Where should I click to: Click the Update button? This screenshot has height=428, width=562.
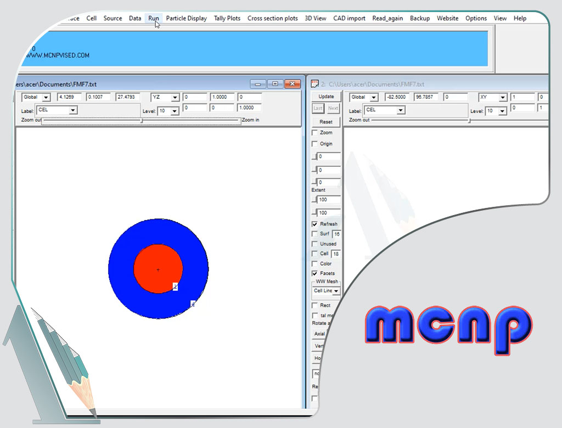[x=326, y=97]
